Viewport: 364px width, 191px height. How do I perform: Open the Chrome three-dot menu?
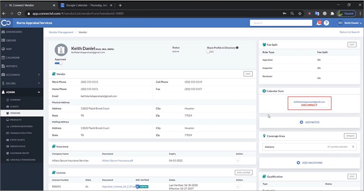click(360, 14)
